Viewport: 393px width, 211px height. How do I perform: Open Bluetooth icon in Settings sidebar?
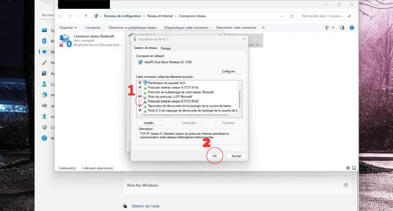45,41
